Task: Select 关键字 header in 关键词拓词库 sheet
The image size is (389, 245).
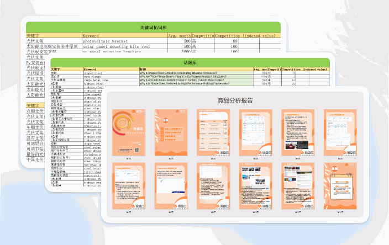Action: tap(54, 36)
